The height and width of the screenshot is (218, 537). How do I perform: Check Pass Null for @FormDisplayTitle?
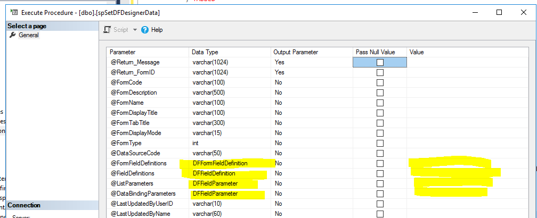click(380, 113)
